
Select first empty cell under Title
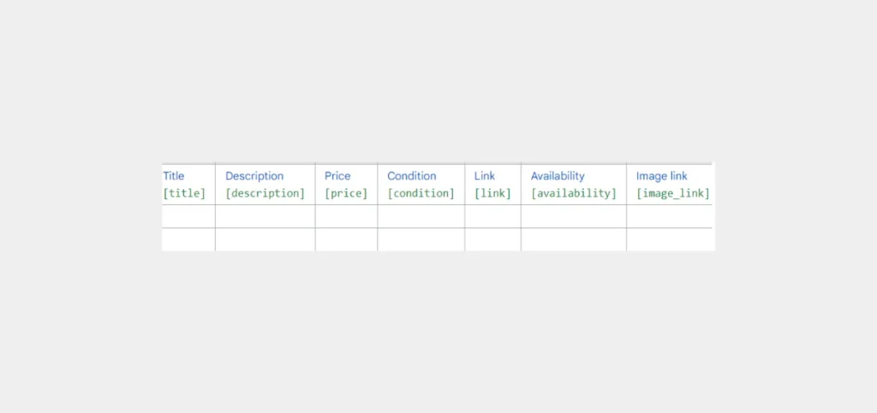[188, 216]
